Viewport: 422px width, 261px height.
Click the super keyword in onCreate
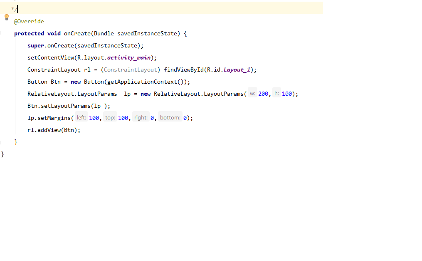pos(36,46)
